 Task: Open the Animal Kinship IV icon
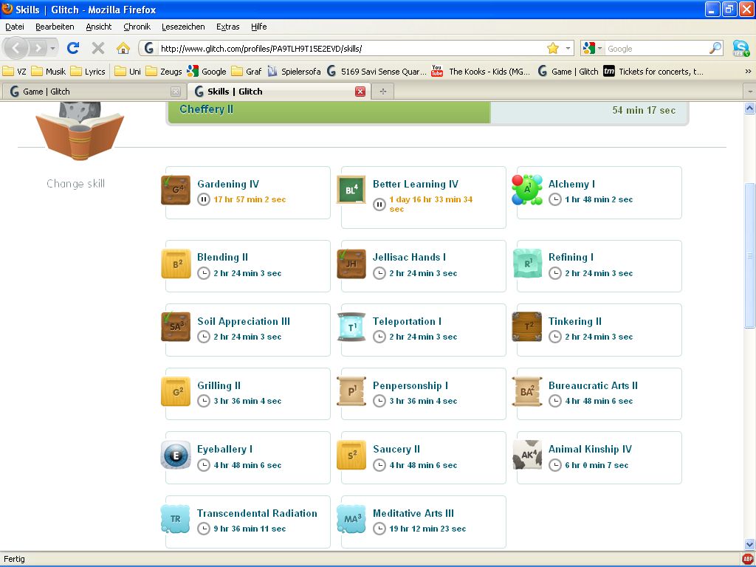pyautogui.click(x=526, y=455)
